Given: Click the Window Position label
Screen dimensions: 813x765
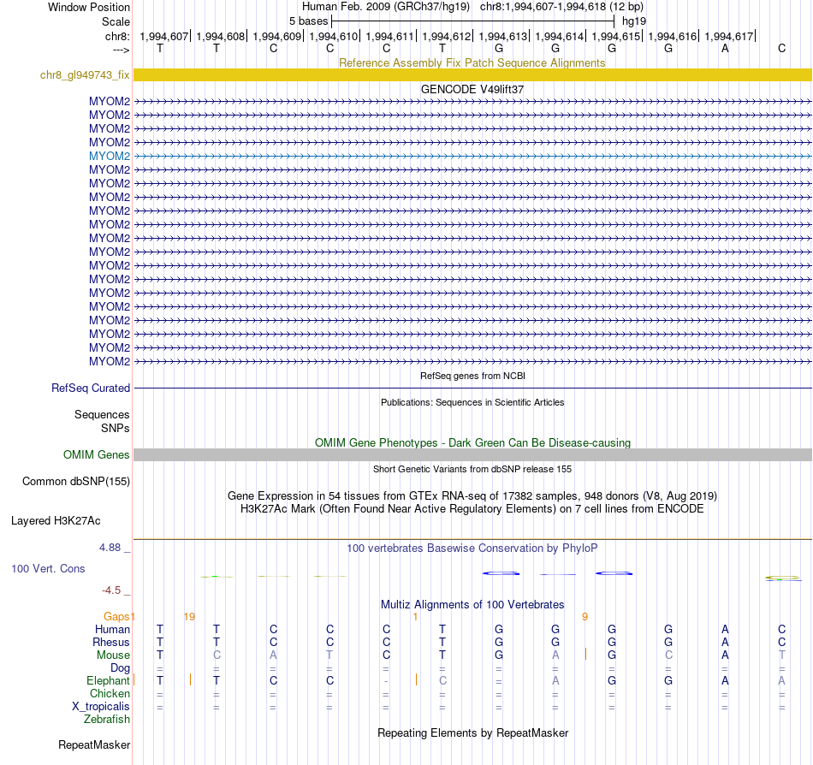Looking at the screenshot, I should point(89,7).
